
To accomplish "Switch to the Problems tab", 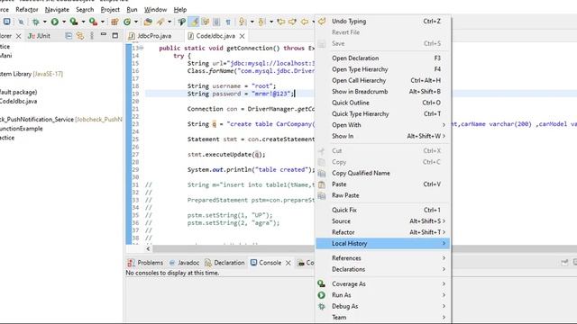I will (145, 263).
